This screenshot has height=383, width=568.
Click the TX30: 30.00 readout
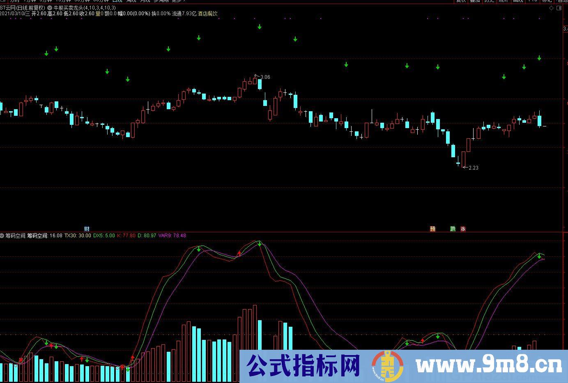coord(78,236)
